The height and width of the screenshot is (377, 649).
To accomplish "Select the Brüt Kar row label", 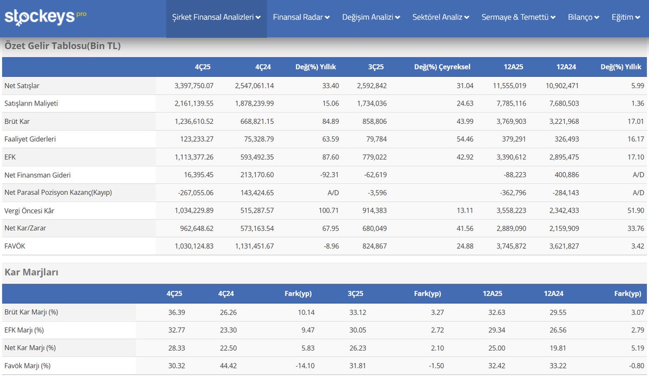I will [17, 121].
